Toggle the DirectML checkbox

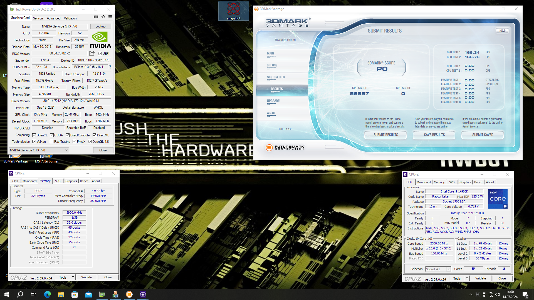94,135
